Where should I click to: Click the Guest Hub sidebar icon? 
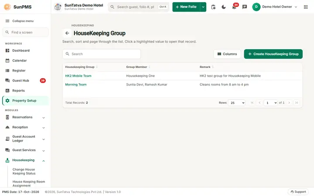click(x=7, y=81)
